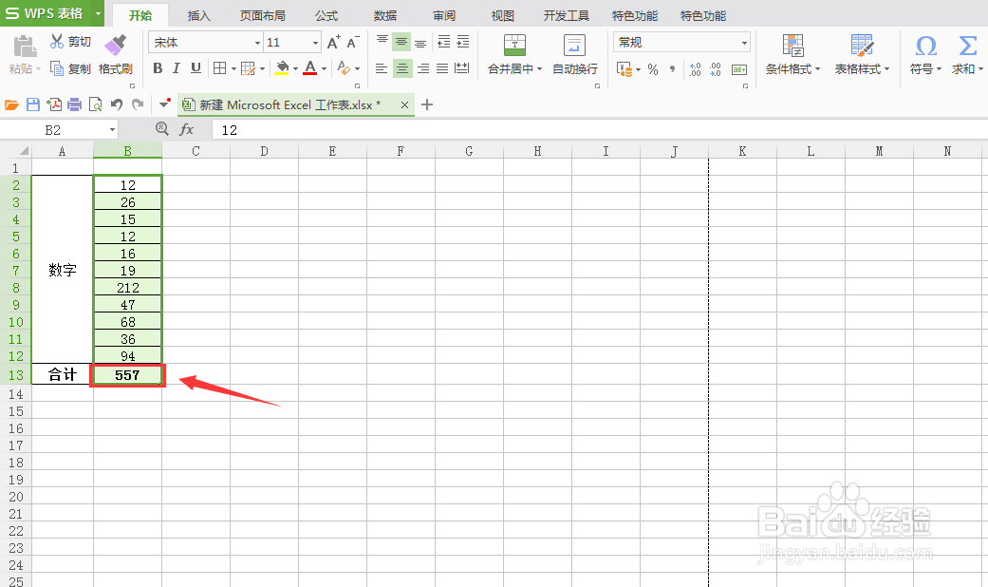988x587 pixels.
Task: Click the Merge and Center icon
Action: 514,46
